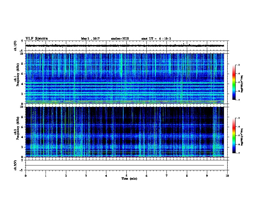Click the ch.1 spectrogram colorbar
Image resolution: width=256 pixels, height=197 pixels.
pyautogui.click(x=234, y=82)
